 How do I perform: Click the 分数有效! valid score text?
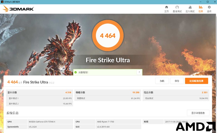pyautogui.click(x=83, y=72)
